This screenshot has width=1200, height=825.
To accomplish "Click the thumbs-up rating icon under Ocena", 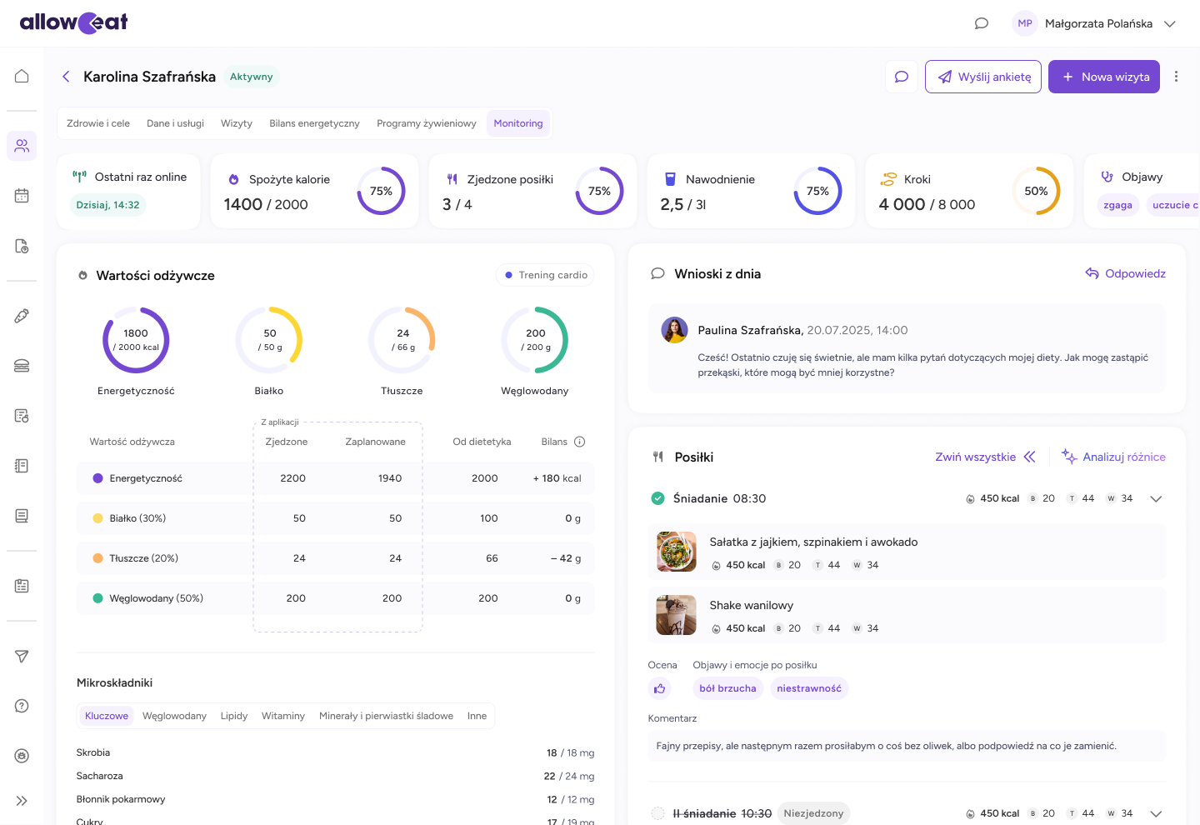I will [x=660, y=688].
